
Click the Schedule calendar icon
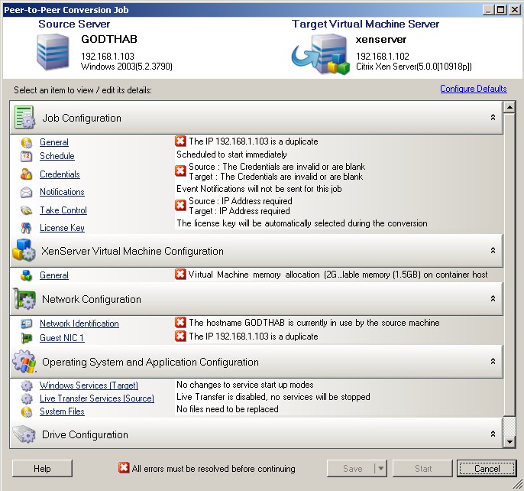26,156
